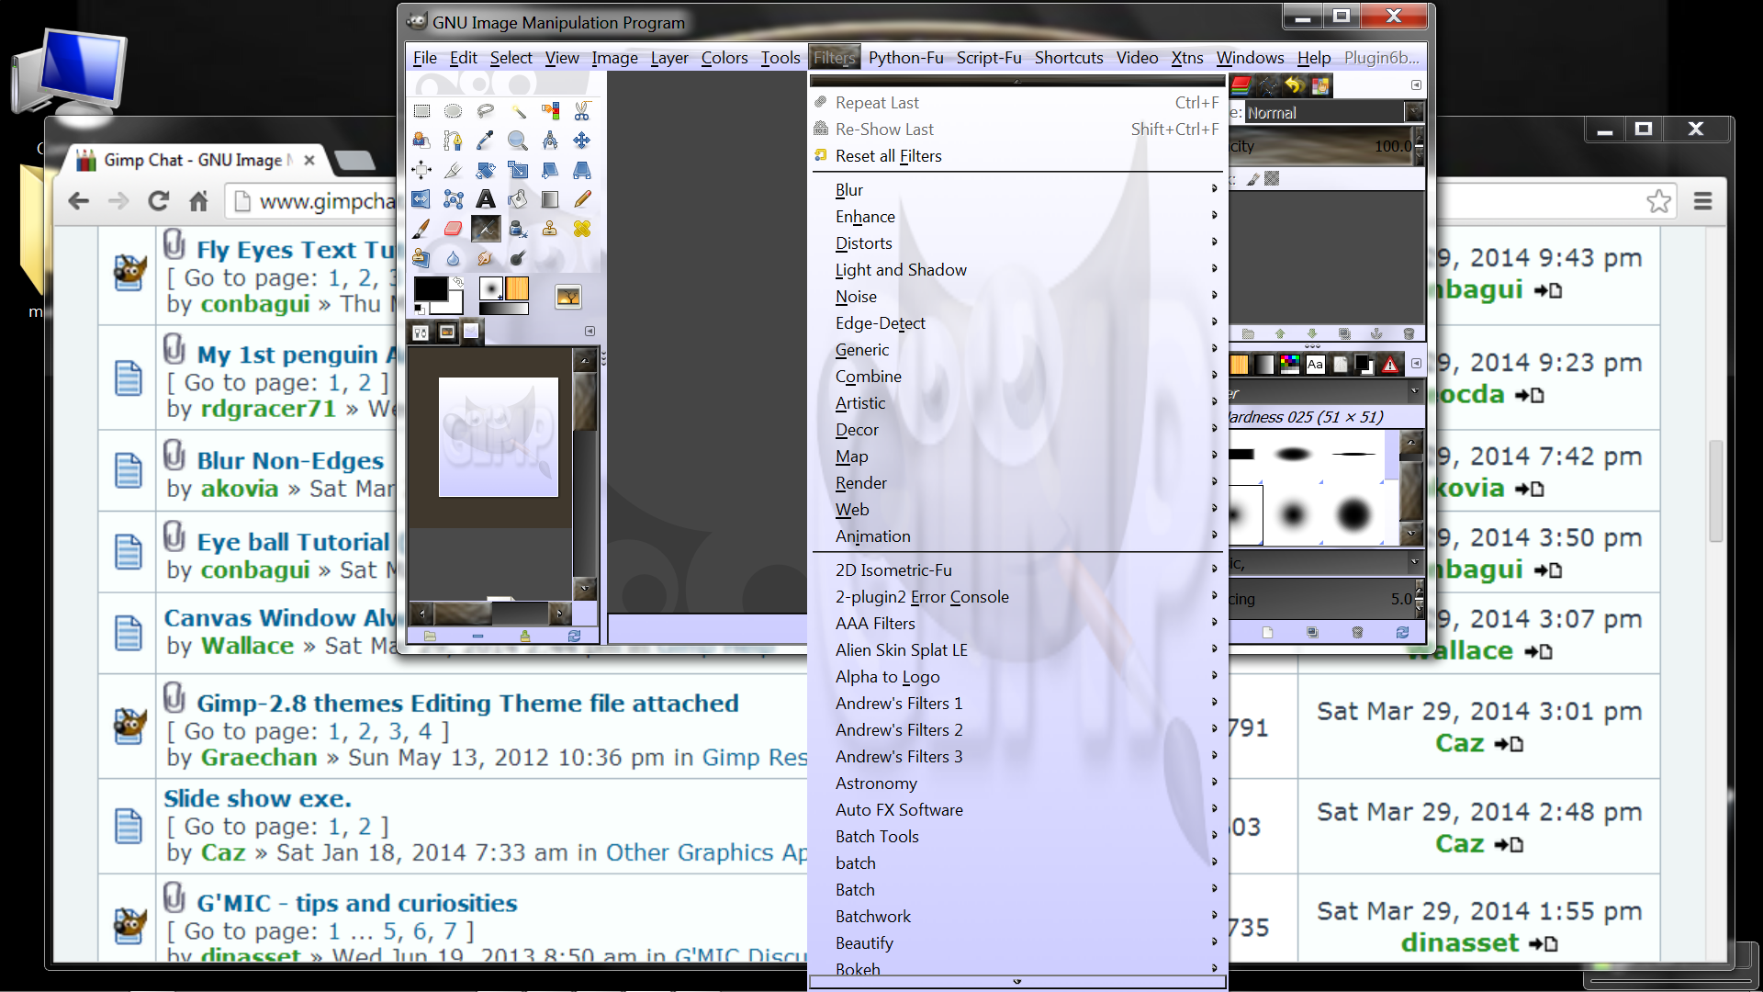Open the layers dock tab configuration menu
The height and width of the screenshot is (992, 1763).
click(x=1416, y=85)
